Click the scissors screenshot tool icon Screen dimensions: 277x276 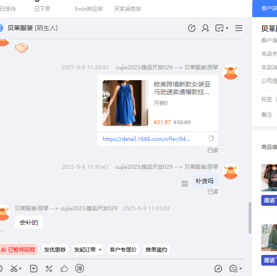[x=14, y=269]
